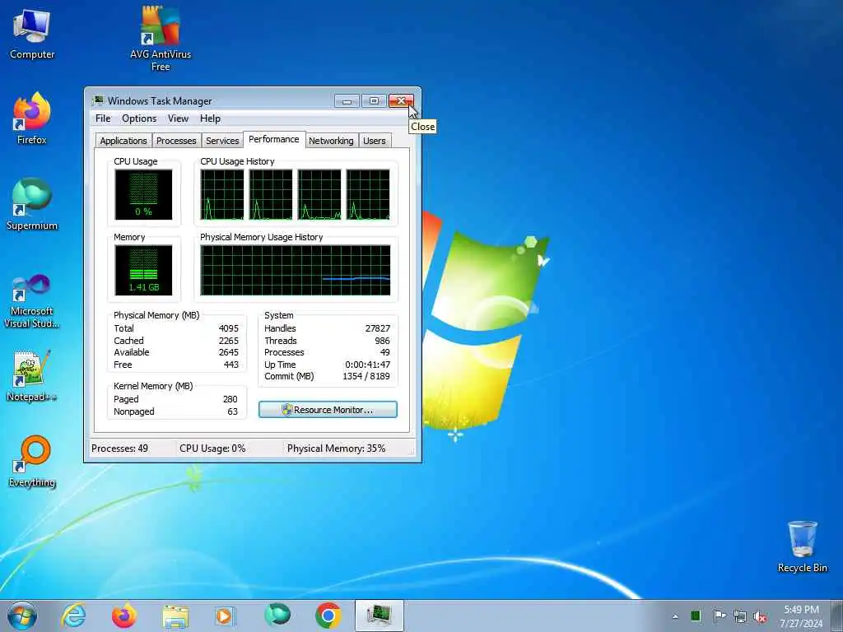Open Windows Explorer from the taskbar

pyautogui.click(x=175, y=616)
